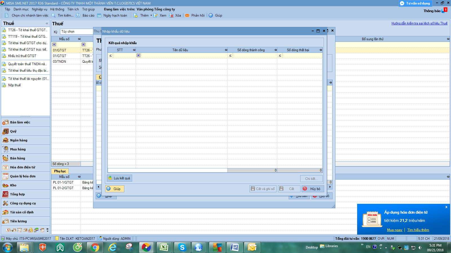Open Quản lý hóa đơn module
This screenshot has width=451, height=253.
[x=25, y=176]
